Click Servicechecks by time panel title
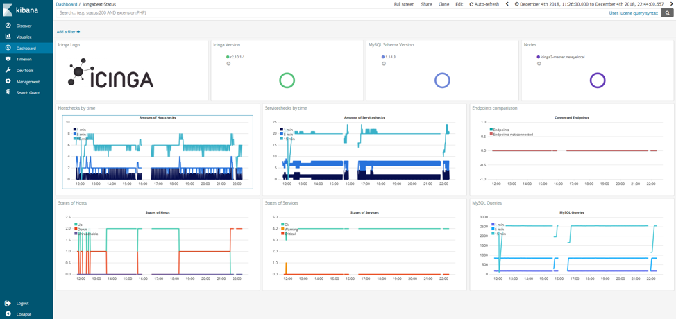Screen dimensions: 676x319 point(286,108)
